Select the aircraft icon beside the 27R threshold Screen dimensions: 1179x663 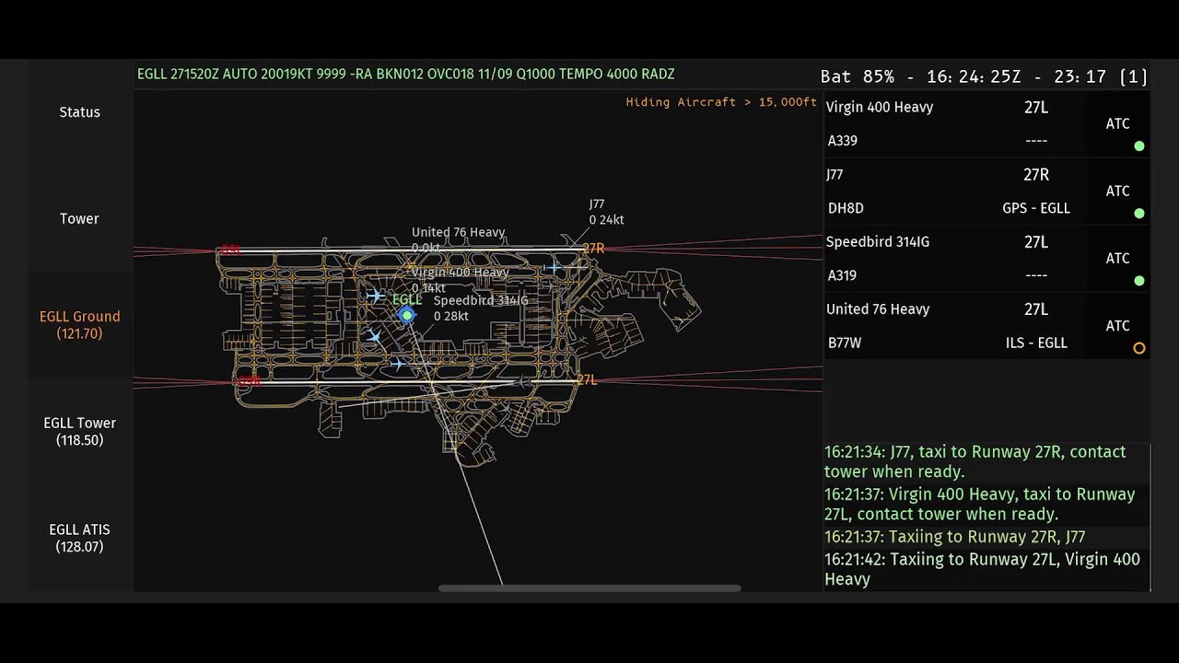[553, 267]
